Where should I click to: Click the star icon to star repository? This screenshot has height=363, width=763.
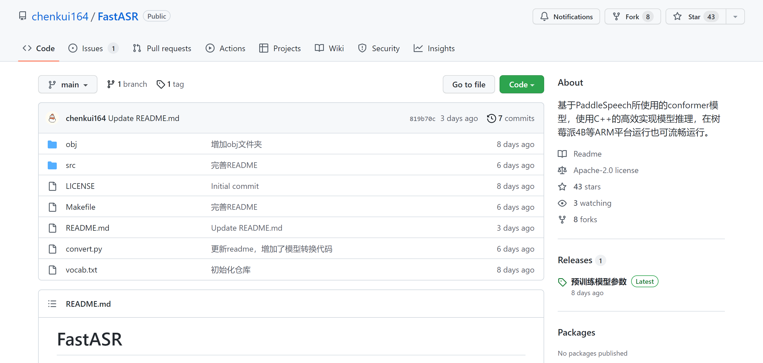click(x=677, y=17)
